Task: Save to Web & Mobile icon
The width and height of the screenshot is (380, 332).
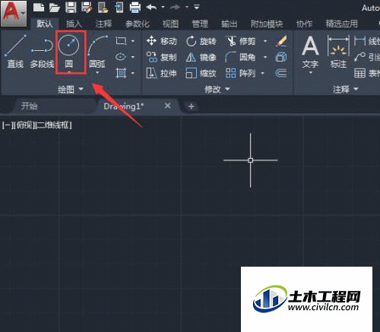Action: coord(119,7)
